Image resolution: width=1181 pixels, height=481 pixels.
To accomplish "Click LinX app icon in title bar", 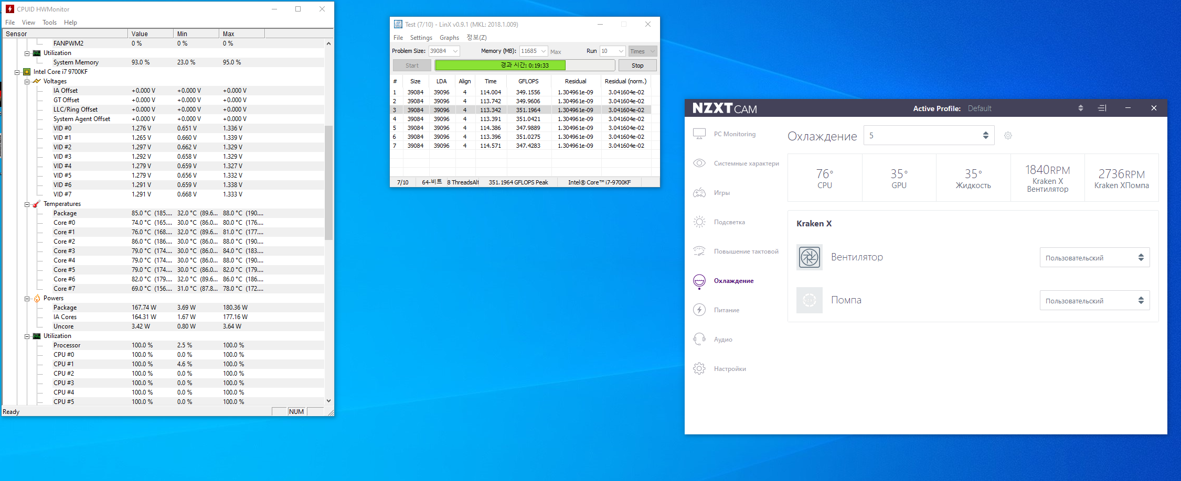I will (398, 24).
